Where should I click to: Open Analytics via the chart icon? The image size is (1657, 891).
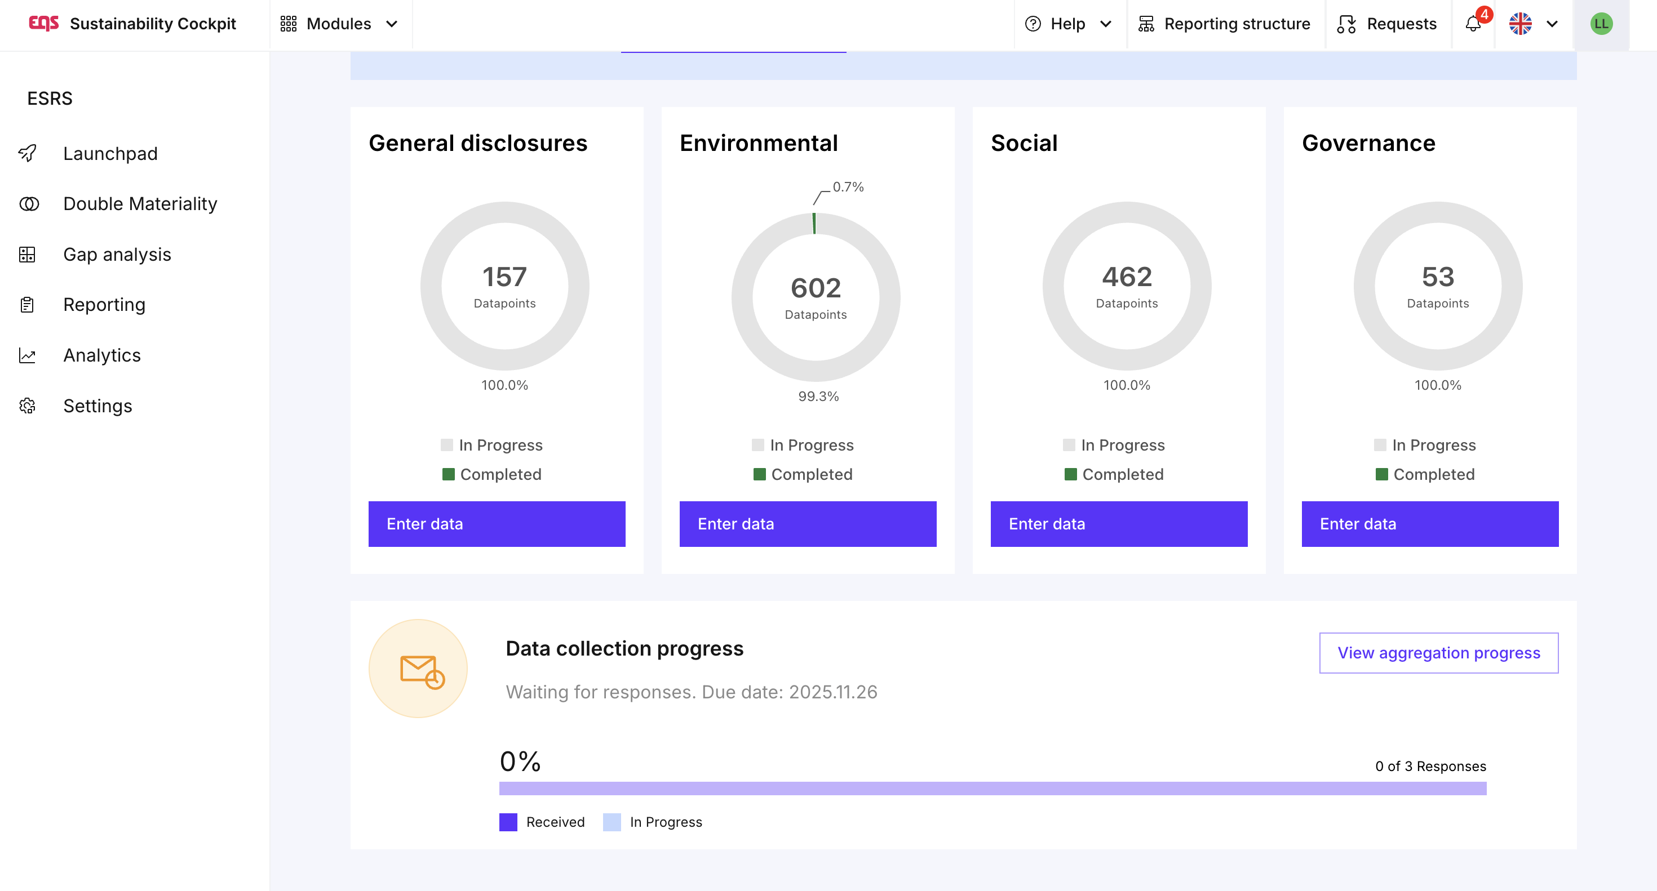[28, 355]
